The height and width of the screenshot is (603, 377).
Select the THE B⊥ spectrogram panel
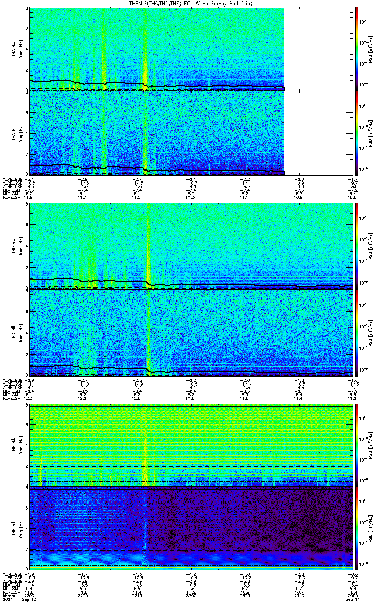[x=192, y=445]
